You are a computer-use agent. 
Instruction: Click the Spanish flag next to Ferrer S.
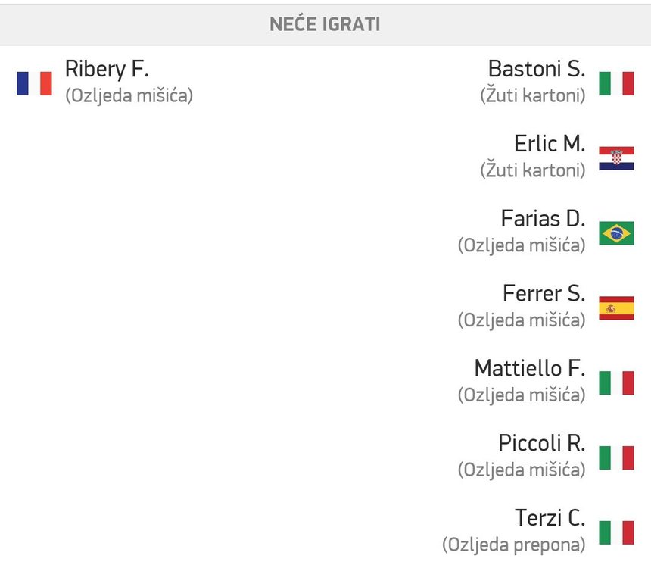click(x=616, y=308)
